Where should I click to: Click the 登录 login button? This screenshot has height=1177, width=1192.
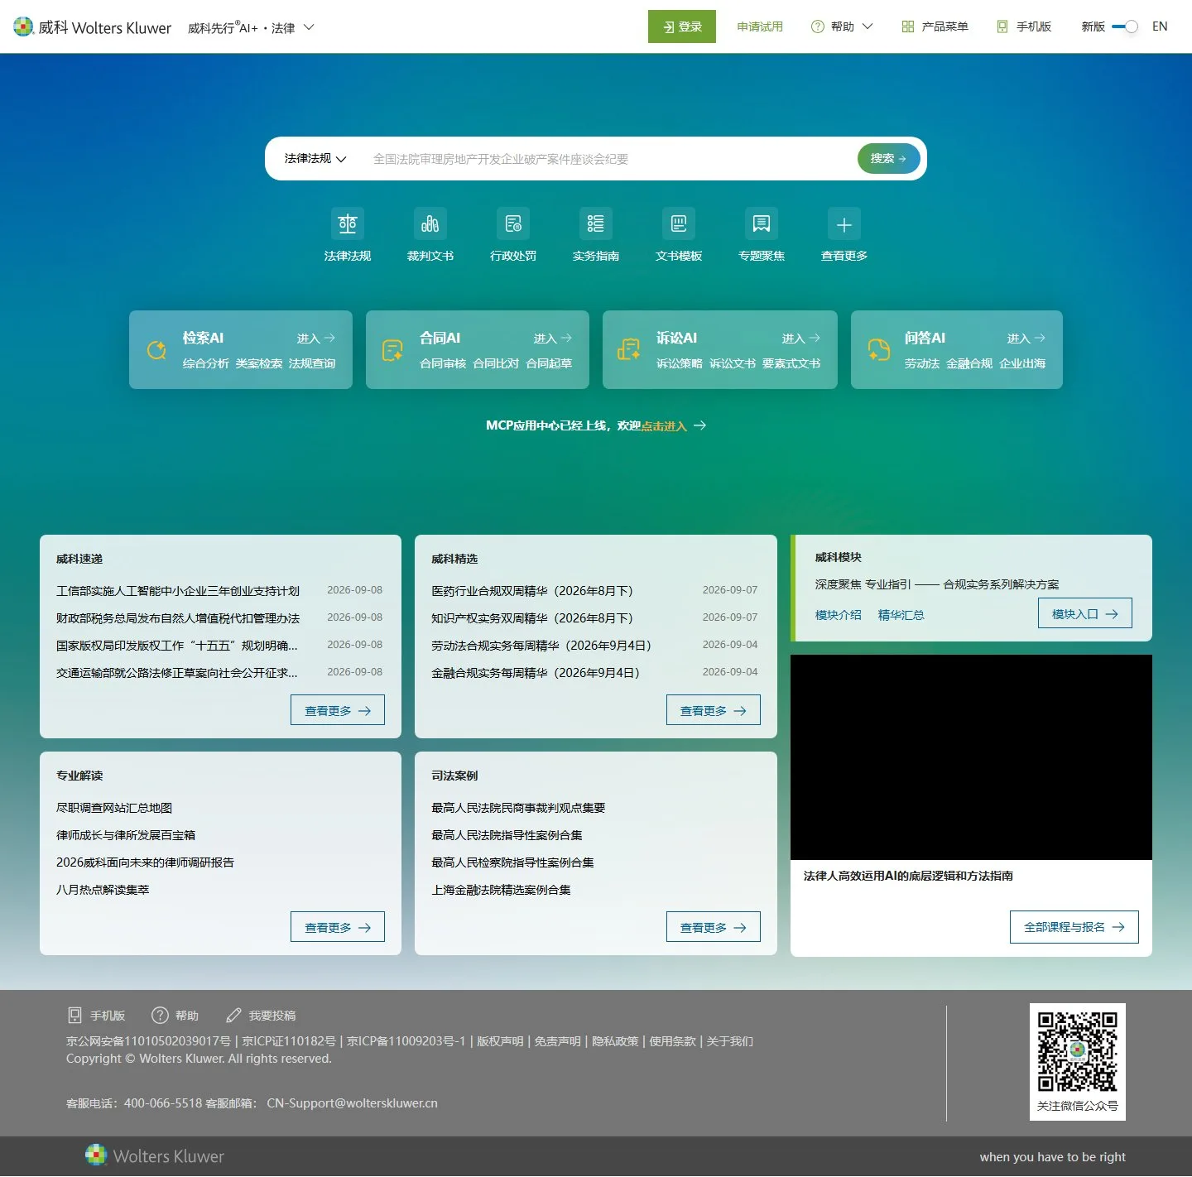[682, 26]
